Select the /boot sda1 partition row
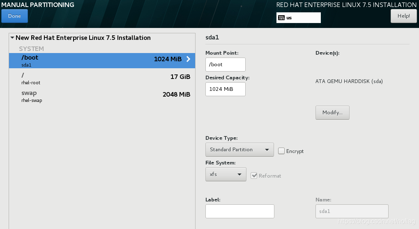 pos(102,60)
